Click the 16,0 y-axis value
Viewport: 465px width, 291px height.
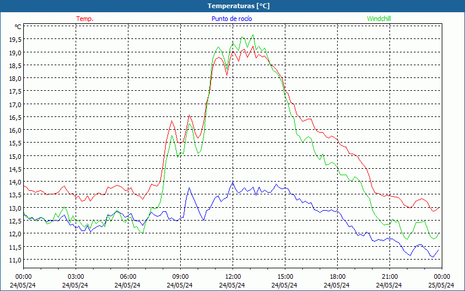tap(15, 130)
